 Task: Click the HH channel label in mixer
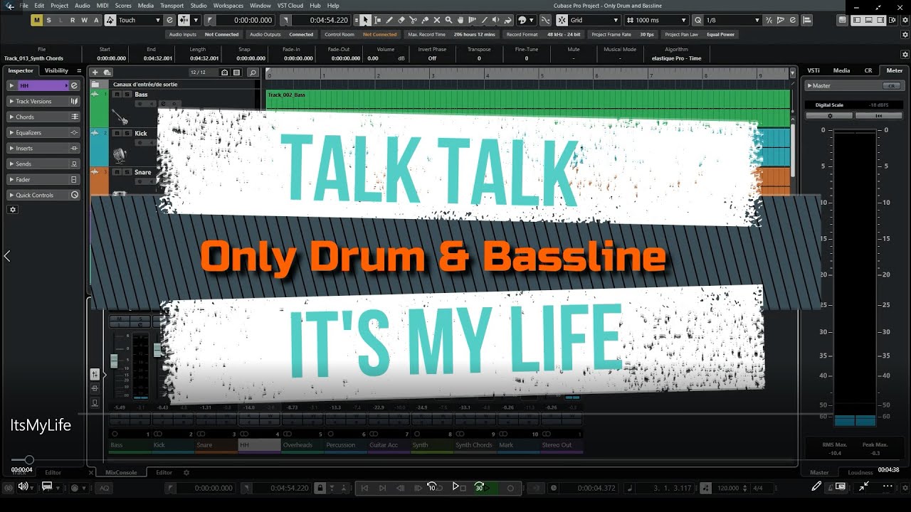tap(259, 445)
